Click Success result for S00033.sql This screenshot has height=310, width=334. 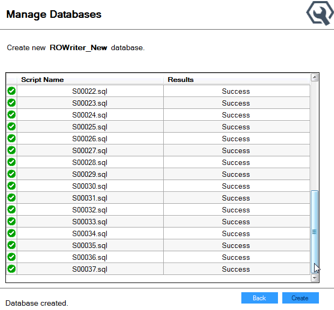(236, 222)
